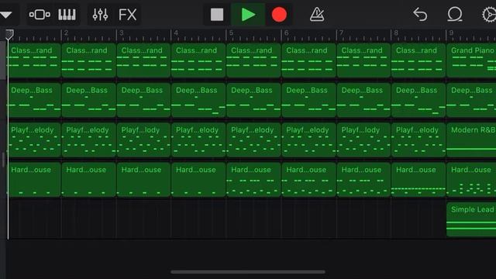Image resolution: width=496 pixels, height=279 pixels.
Task: Stop playback with the square button
Action: pyautogui.click(x=217, y=15)
